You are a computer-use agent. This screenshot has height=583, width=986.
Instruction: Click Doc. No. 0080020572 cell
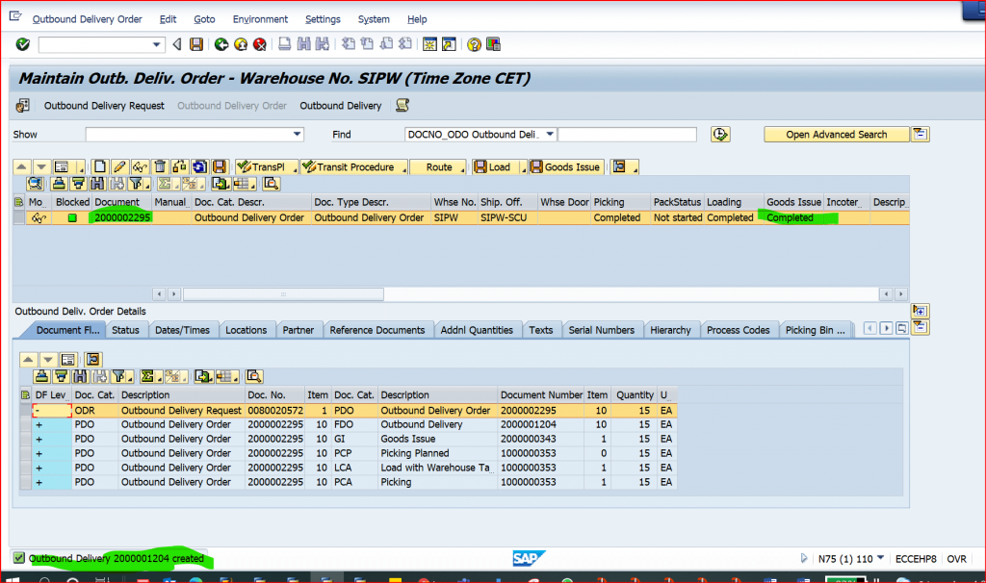click(275, 411)
